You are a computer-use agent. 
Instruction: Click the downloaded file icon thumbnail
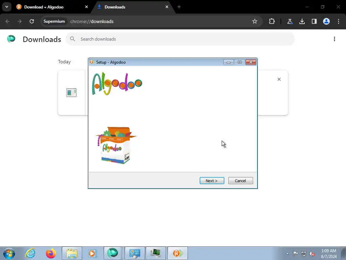(x=71, y=92)
